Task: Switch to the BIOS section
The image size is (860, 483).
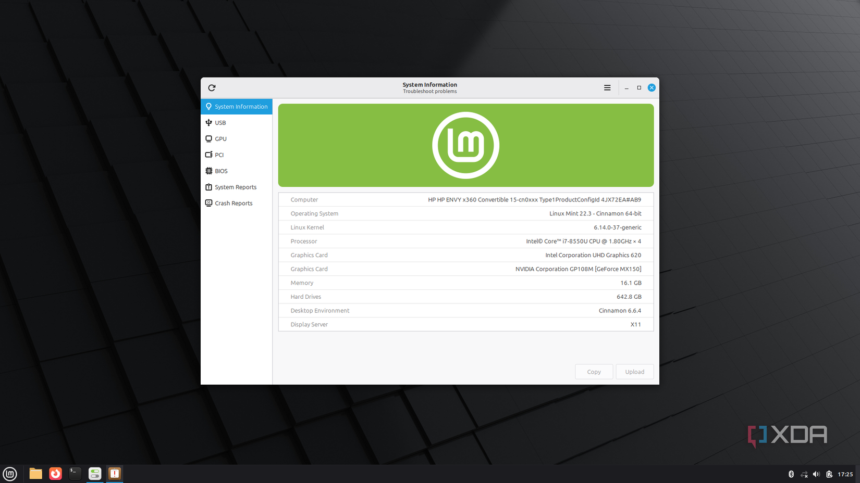Action: 237,171
